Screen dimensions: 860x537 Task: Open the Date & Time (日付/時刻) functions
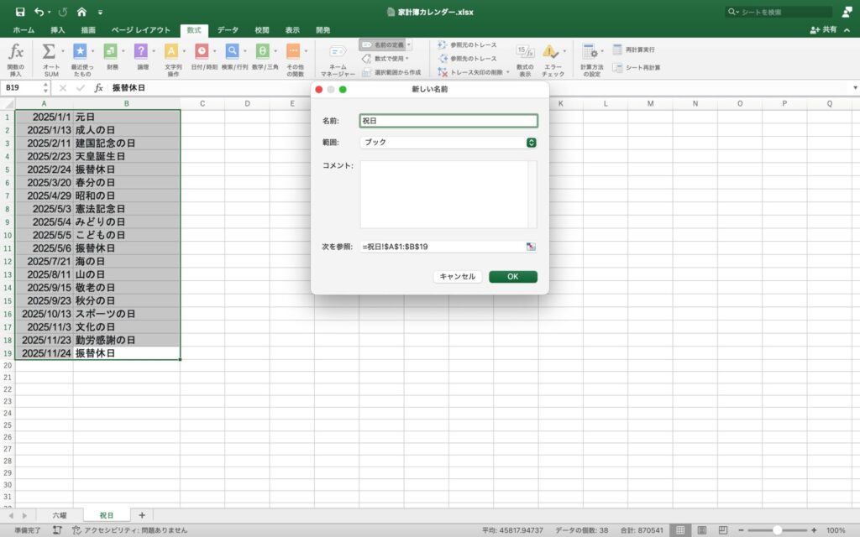pos(202,52)
